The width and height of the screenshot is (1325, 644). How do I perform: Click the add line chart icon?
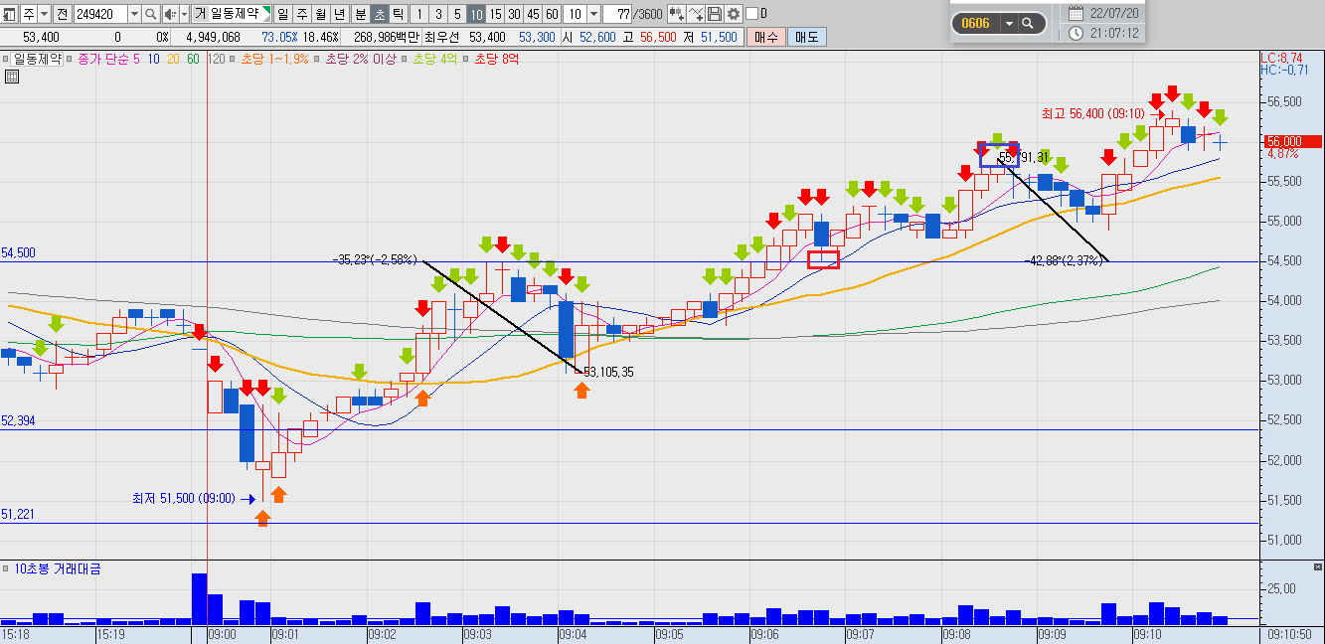tap(696, 14)
